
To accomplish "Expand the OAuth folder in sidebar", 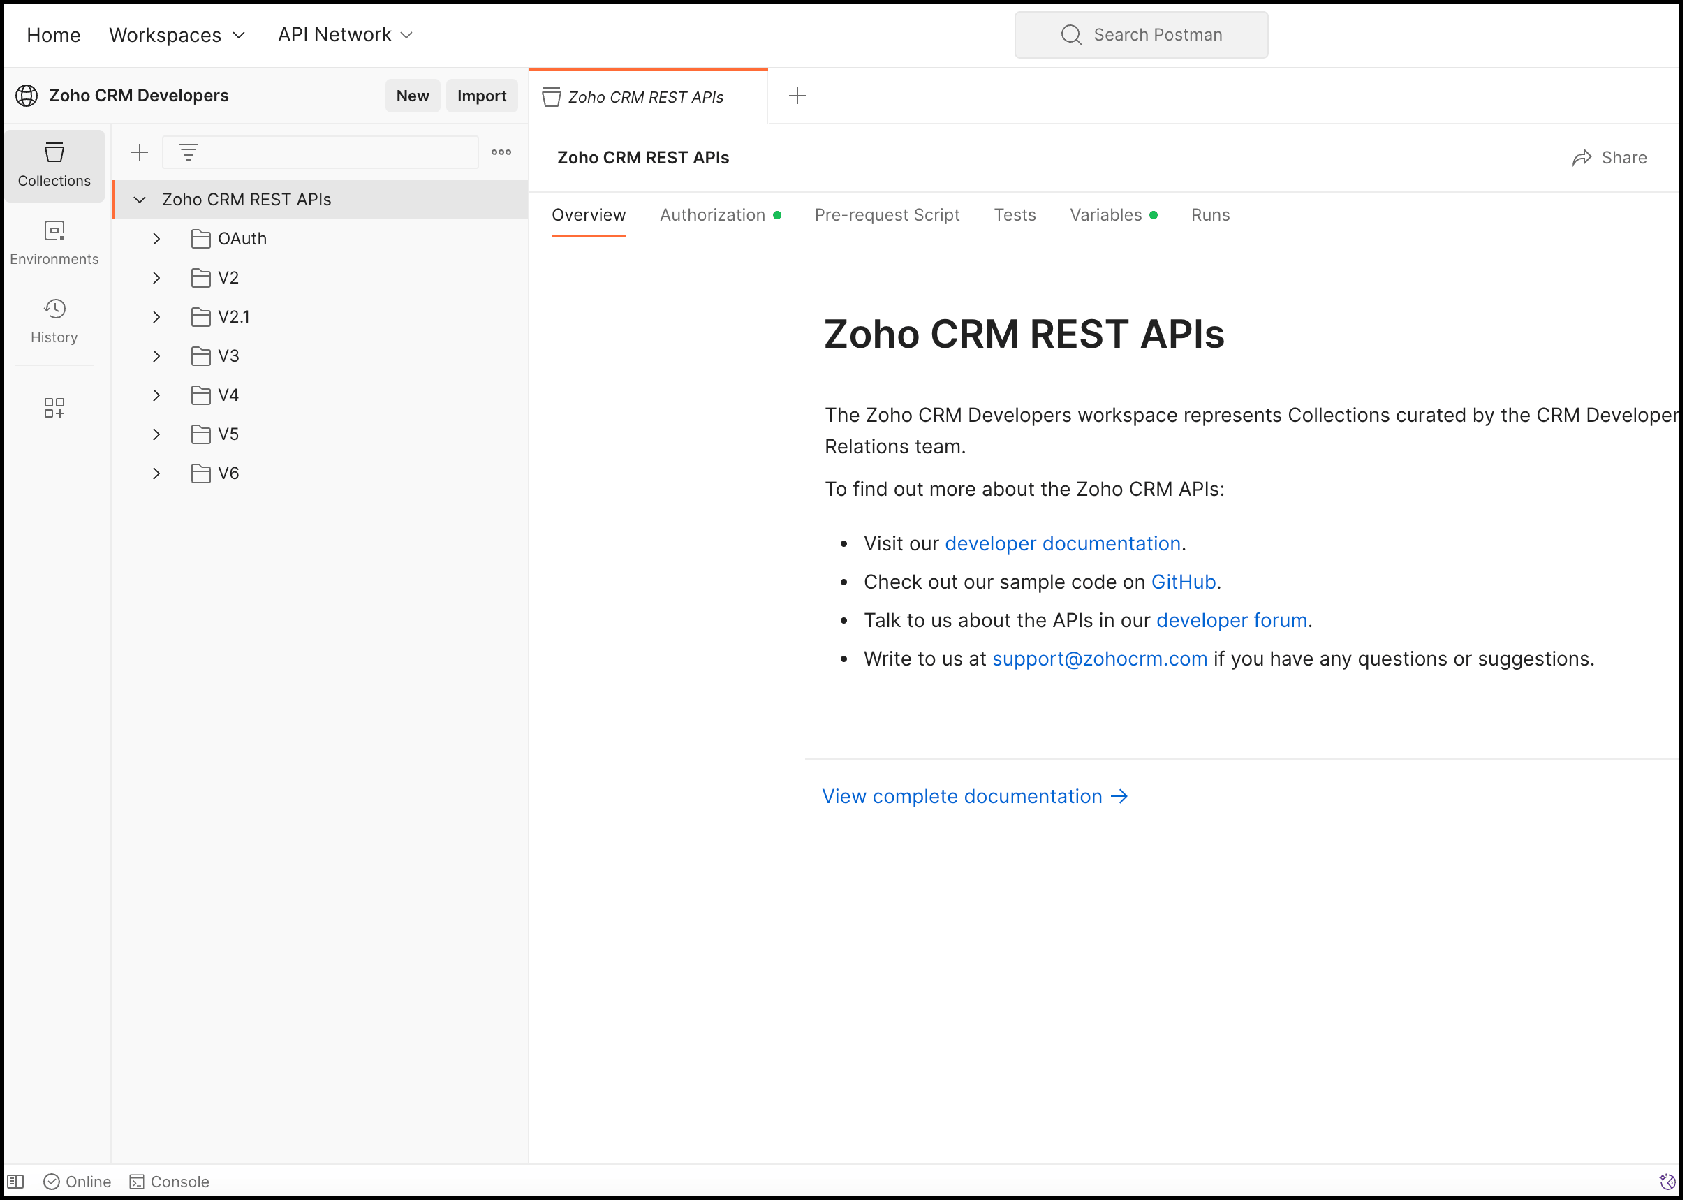I will (x=158, y=238).
